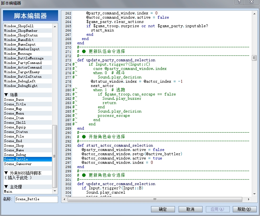Close the script editor window

[x=251, y=2]
